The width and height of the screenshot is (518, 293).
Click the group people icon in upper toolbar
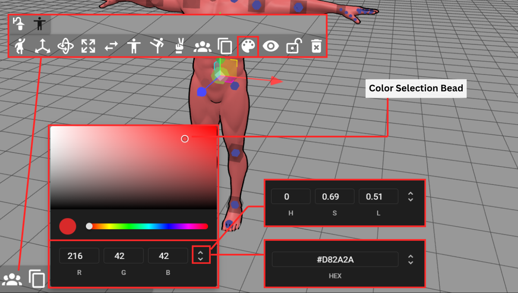pyautogui.click(x=202, y=46)
